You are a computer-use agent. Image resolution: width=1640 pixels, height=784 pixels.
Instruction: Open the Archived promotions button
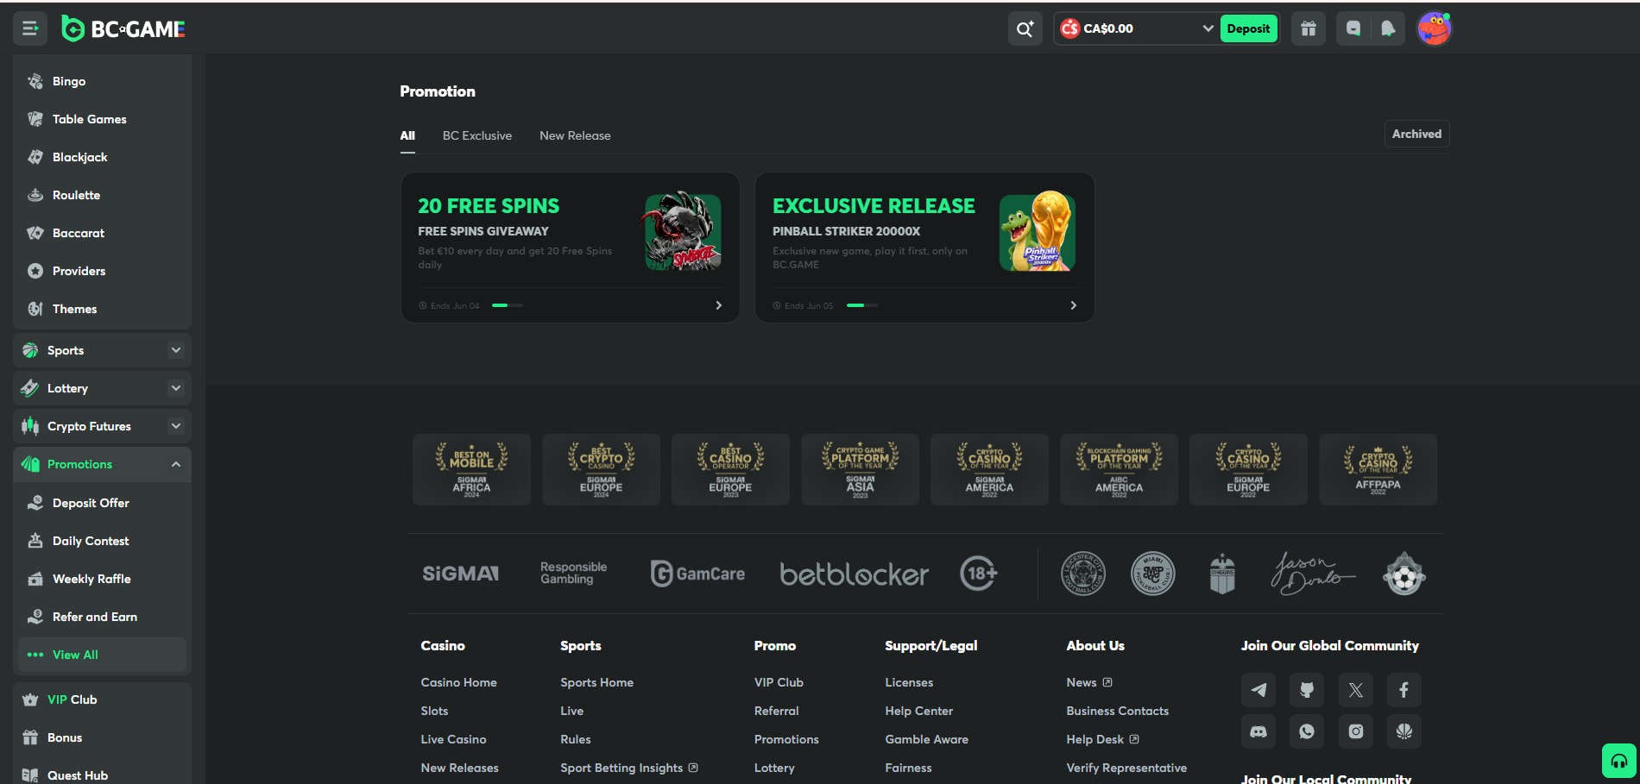coord(1416,134)
